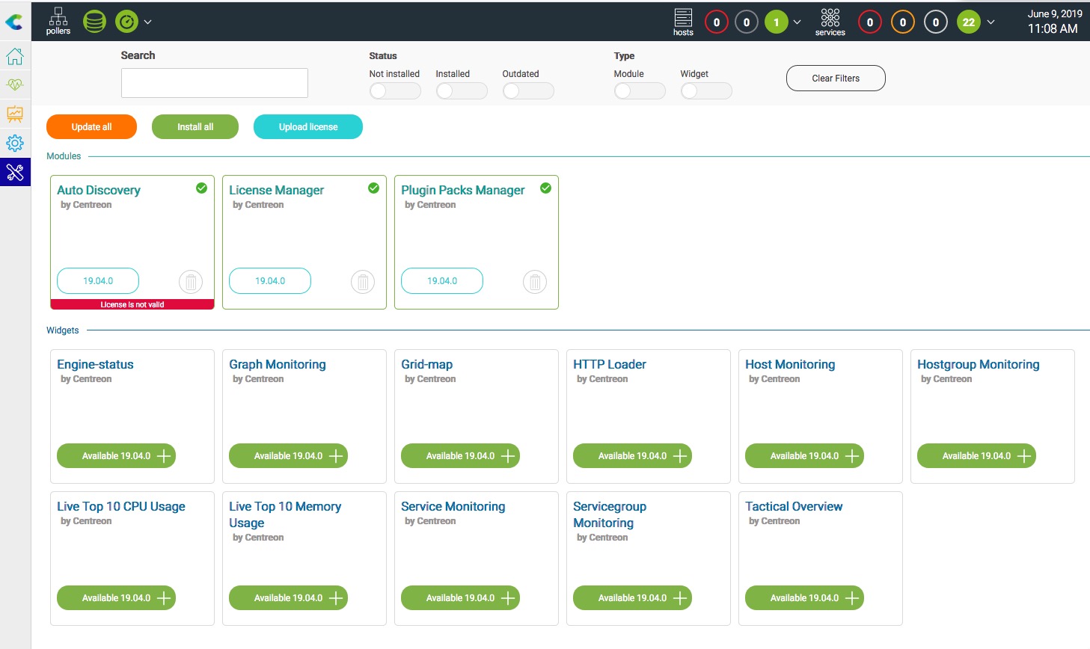The height and width of the screenshot is (649, 1090).
Task: Expand the hosts summary dropdown chevron
Action: pos(797,22)
